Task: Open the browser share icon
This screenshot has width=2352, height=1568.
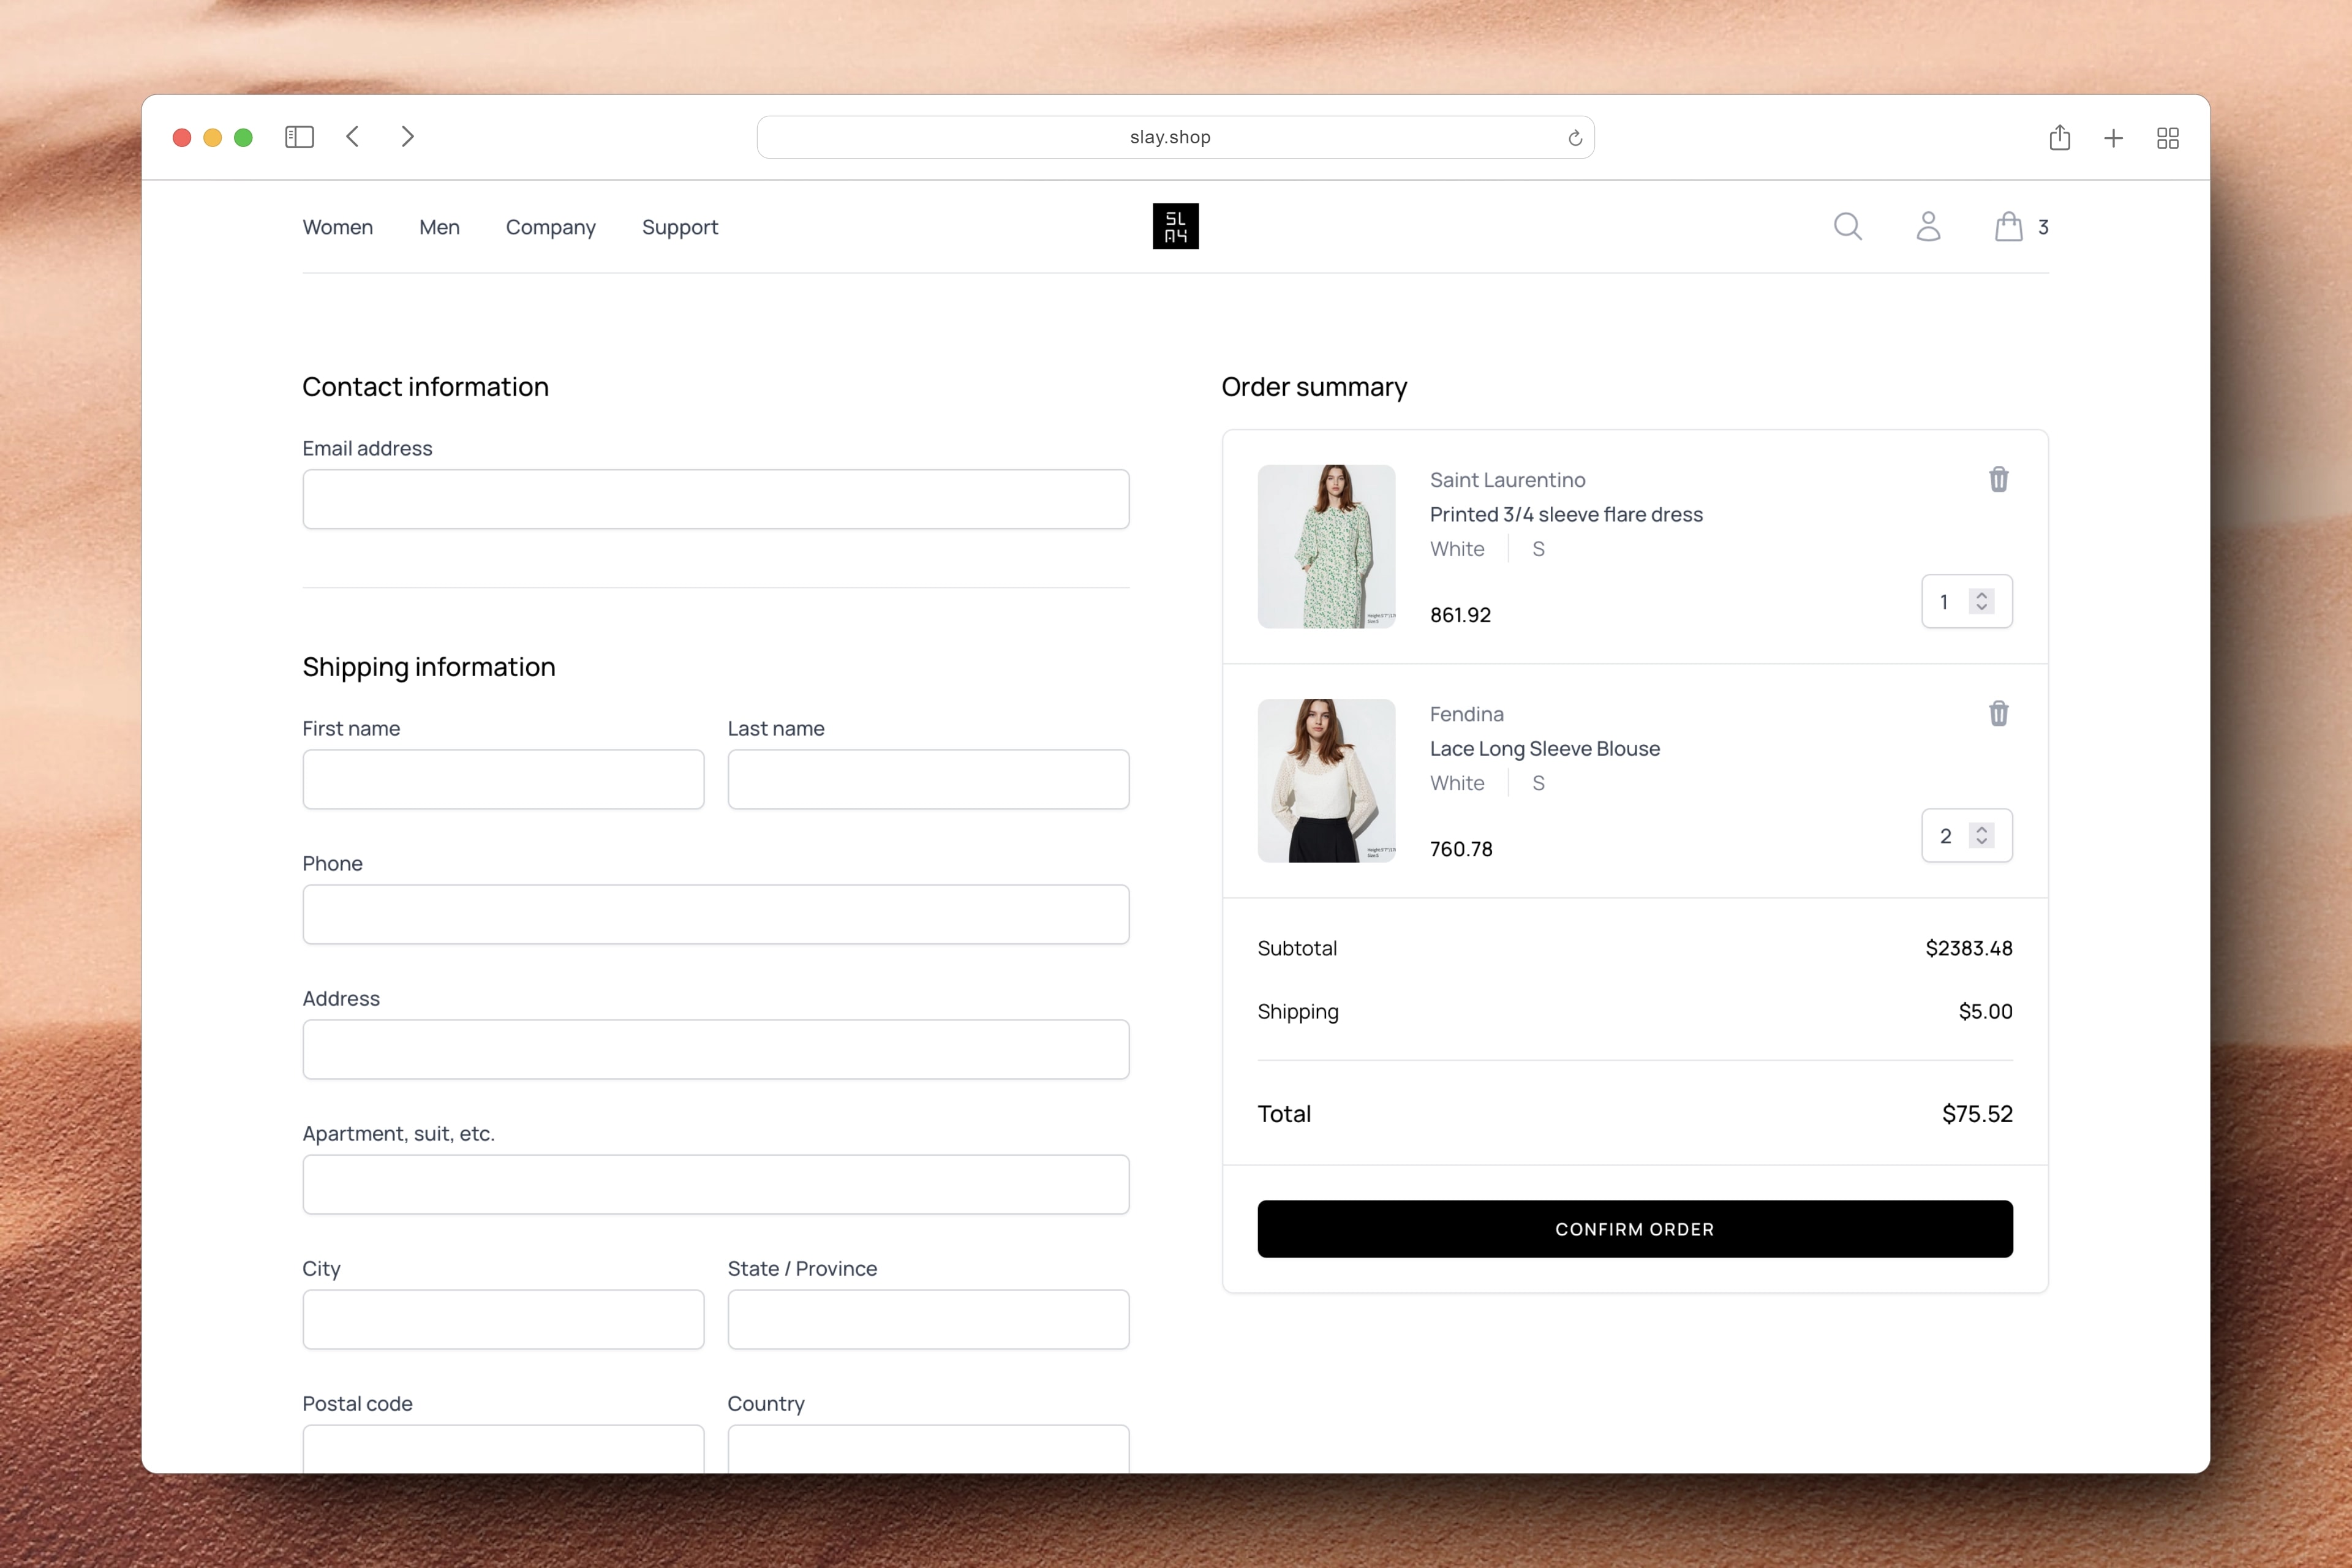Action: [x=2059, y=137]
